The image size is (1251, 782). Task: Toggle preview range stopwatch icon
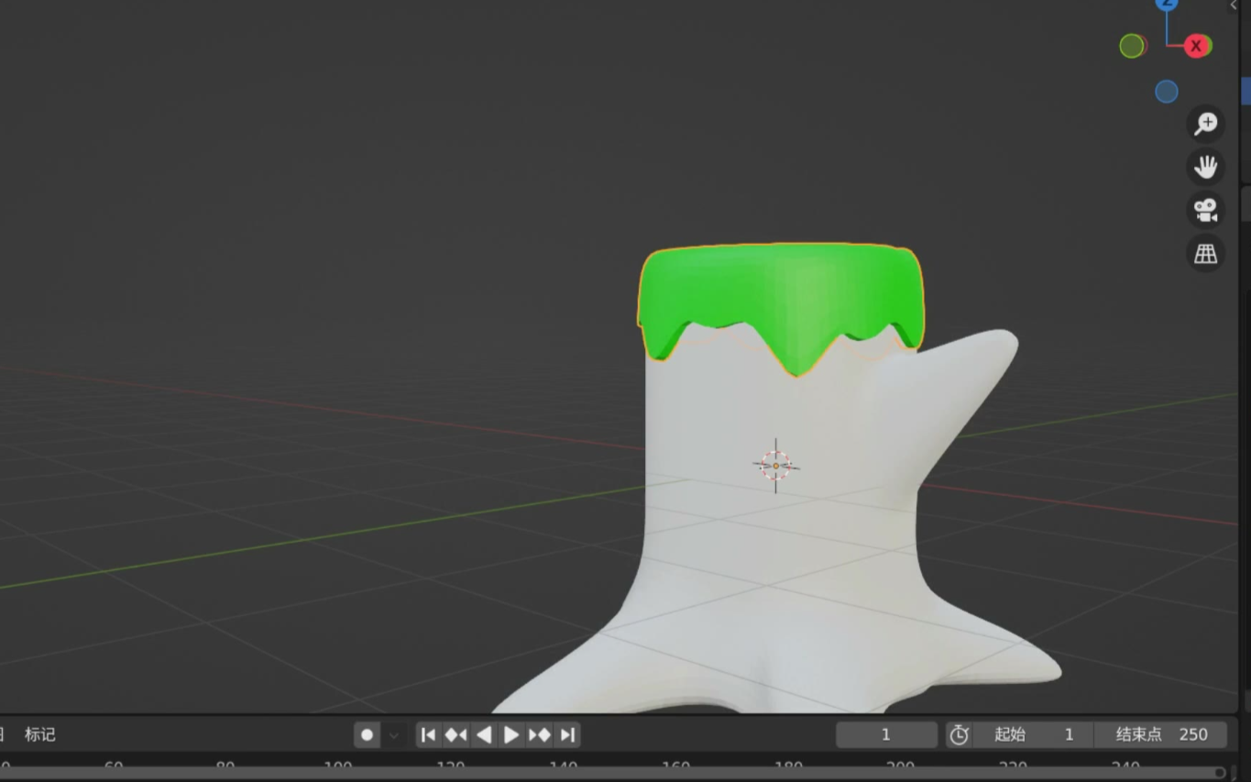[x=959, y=734]
